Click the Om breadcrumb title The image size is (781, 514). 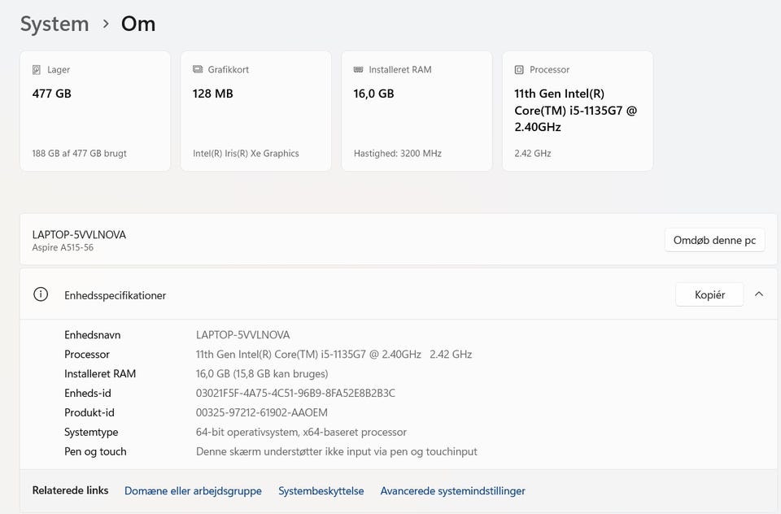click(138, 24)
